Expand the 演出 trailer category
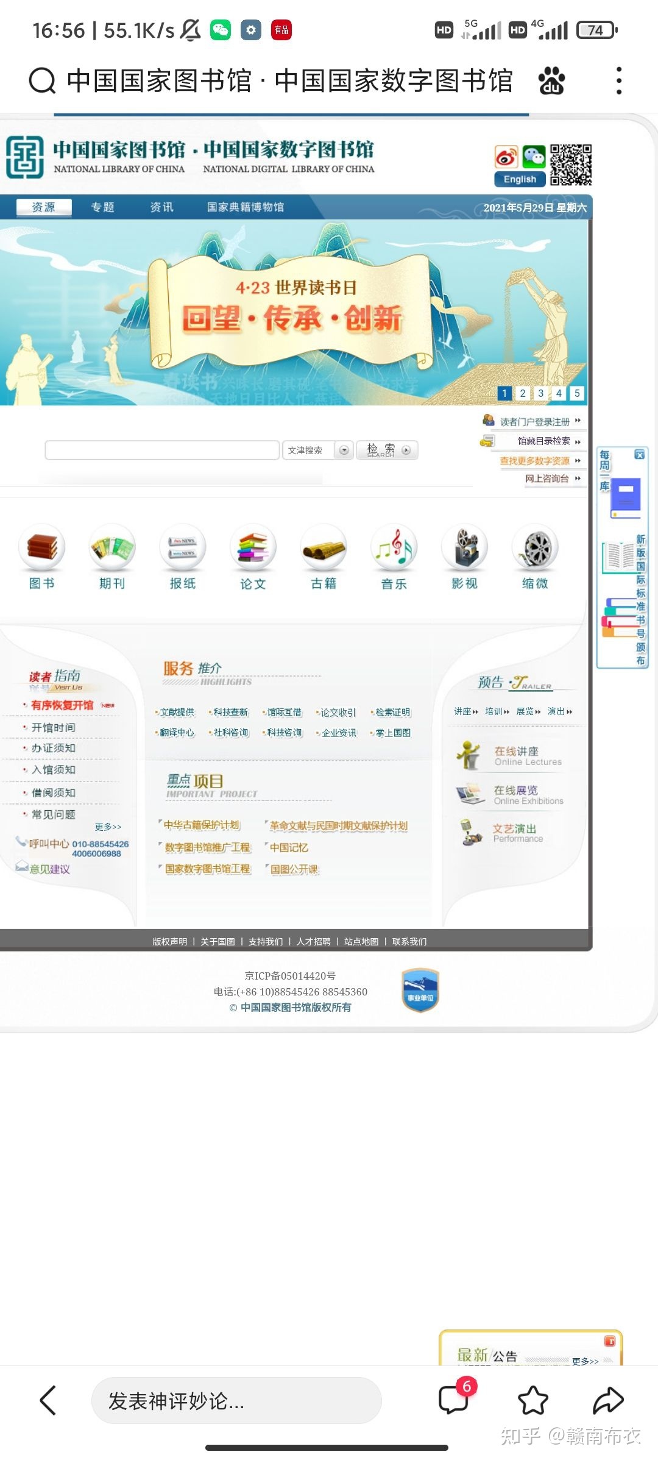 (x=560, y=711)
